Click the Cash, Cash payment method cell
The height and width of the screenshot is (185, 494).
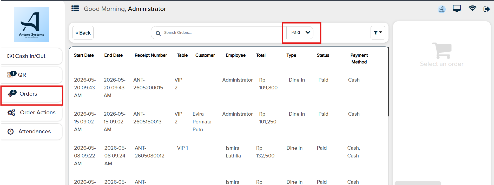click(x=353, y=152)
